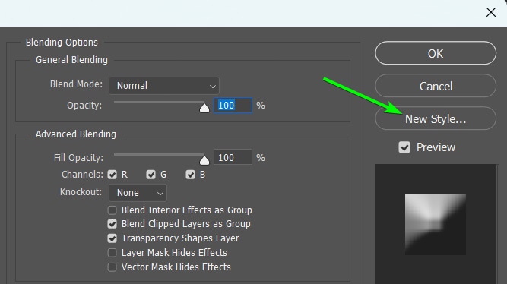Click the Advanced Blending label

76,134
